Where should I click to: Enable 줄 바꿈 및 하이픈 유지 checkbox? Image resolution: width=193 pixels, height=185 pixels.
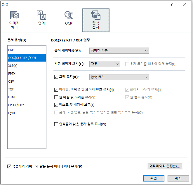tap(56, 97)
